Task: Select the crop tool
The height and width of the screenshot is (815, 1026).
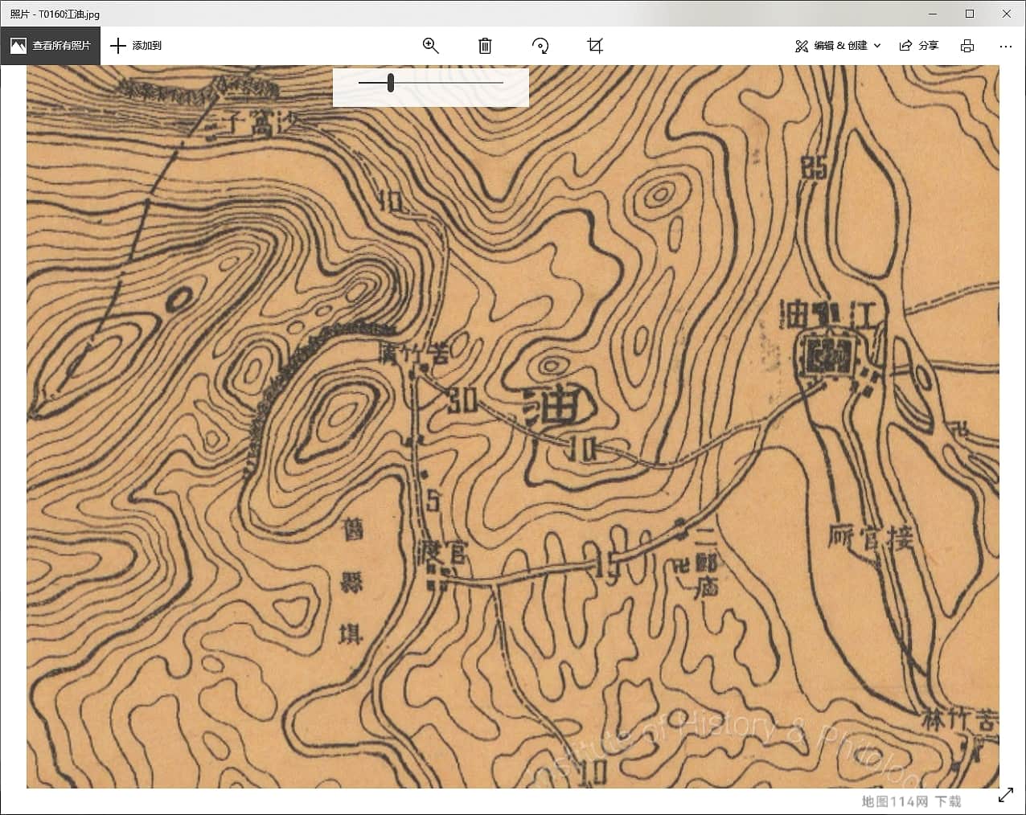Action: coord(595,46)
